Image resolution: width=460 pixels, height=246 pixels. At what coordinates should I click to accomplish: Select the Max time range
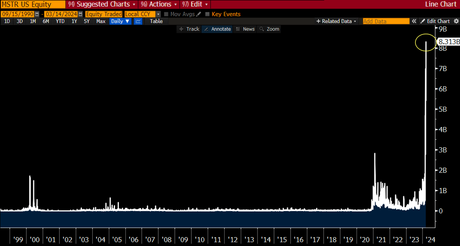[101, 21]
